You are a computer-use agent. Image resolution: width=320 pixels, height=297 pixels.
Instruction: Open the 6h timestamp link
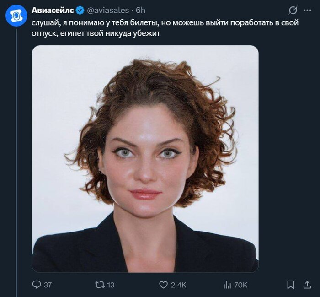click(140, 10)
